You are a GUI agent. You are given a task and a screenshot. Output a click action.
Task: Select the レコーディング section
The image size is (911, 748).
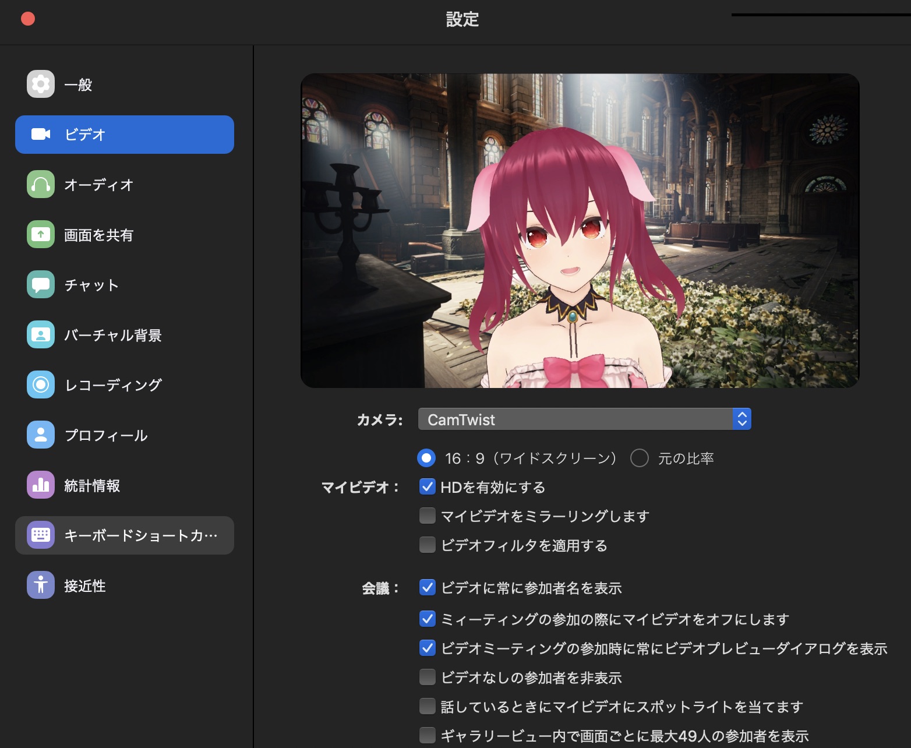[x=125, y=385]
